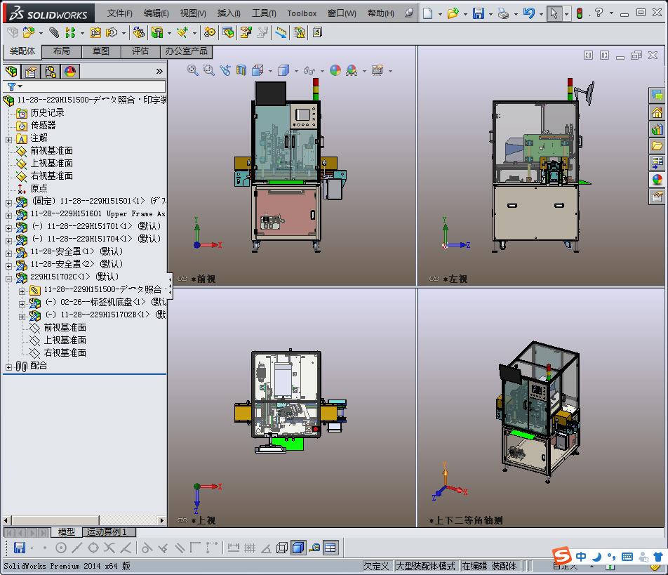668x575 pixels.
Task: Expand the 配合 mates folder
Action: (x=8, y=366)
